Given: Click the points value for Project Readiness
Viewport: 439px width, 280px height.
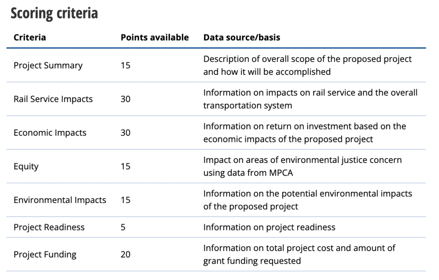Looking at the screenshot, I should click(x=123, y=227).
